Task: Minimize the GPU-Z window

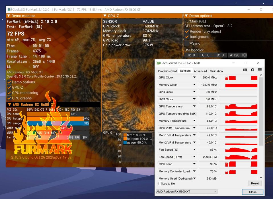Action: click(x=233, y=63)
